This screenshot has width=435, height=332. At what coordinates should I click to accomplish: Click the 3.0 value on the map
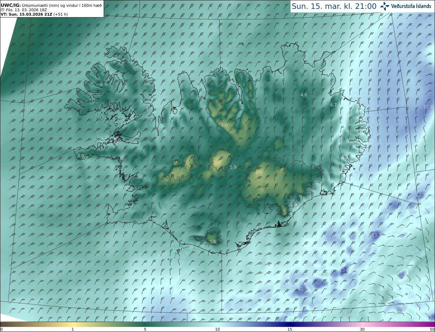224,125
